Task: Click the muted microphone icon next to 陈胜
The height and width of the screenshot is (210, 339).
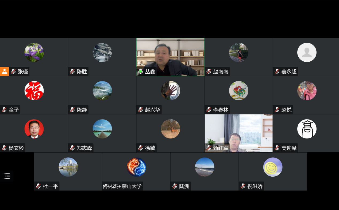Action: point(72,72)
